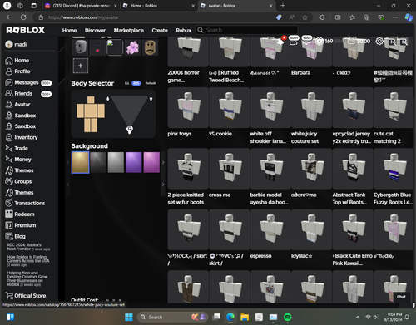Switch the body type to R6
Image resolution: width=416 pixels, height=325 pixels.
coord(126,83)
